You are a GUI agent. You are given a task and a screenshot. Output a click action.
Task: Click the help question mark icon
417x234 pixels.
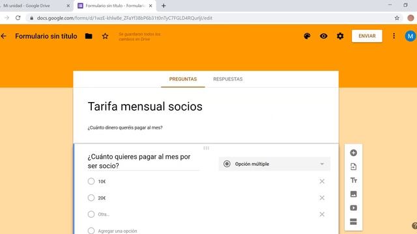pyautogui.click(x=414, y=226)
